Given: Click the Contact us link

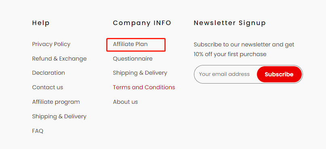Looking at the screenshot, I should click(48, 87).
